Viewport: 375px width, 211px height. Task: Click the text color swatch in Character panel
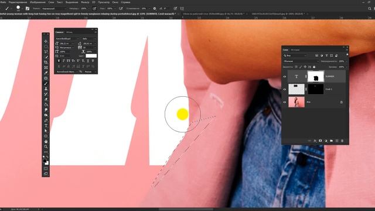pyautogui.click(x=91, y=56)
